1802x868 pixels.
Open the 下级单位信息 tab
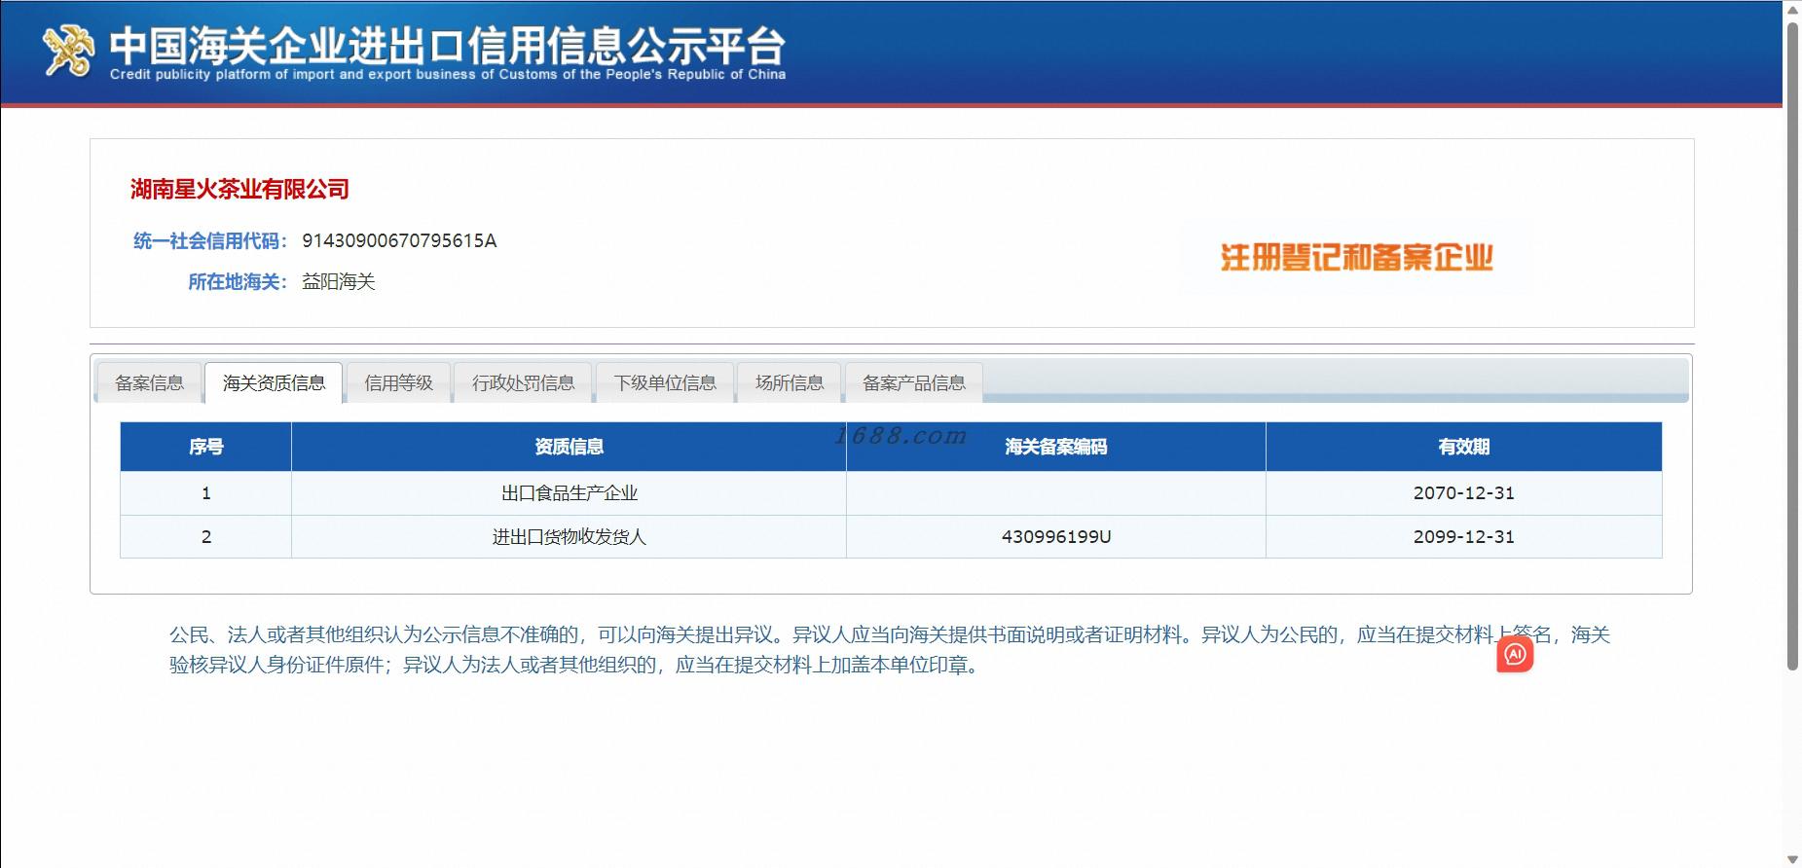[665, 382]
